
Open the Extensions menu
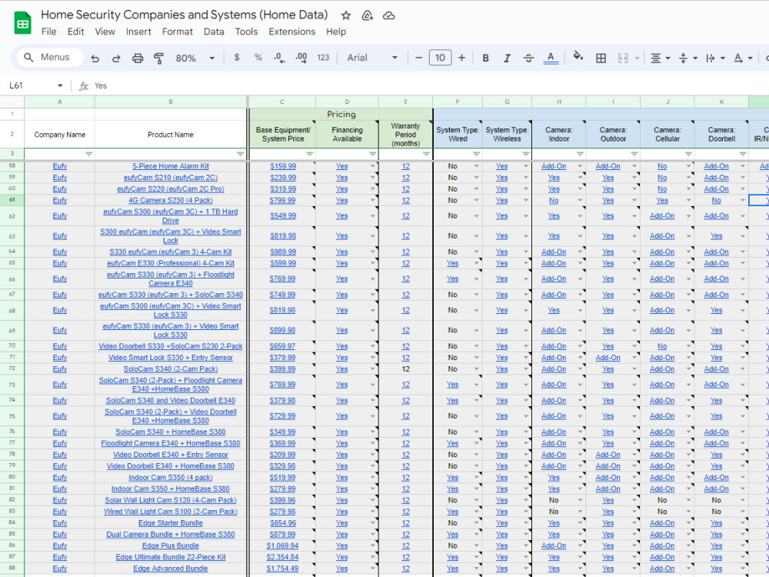click(291, 32)
